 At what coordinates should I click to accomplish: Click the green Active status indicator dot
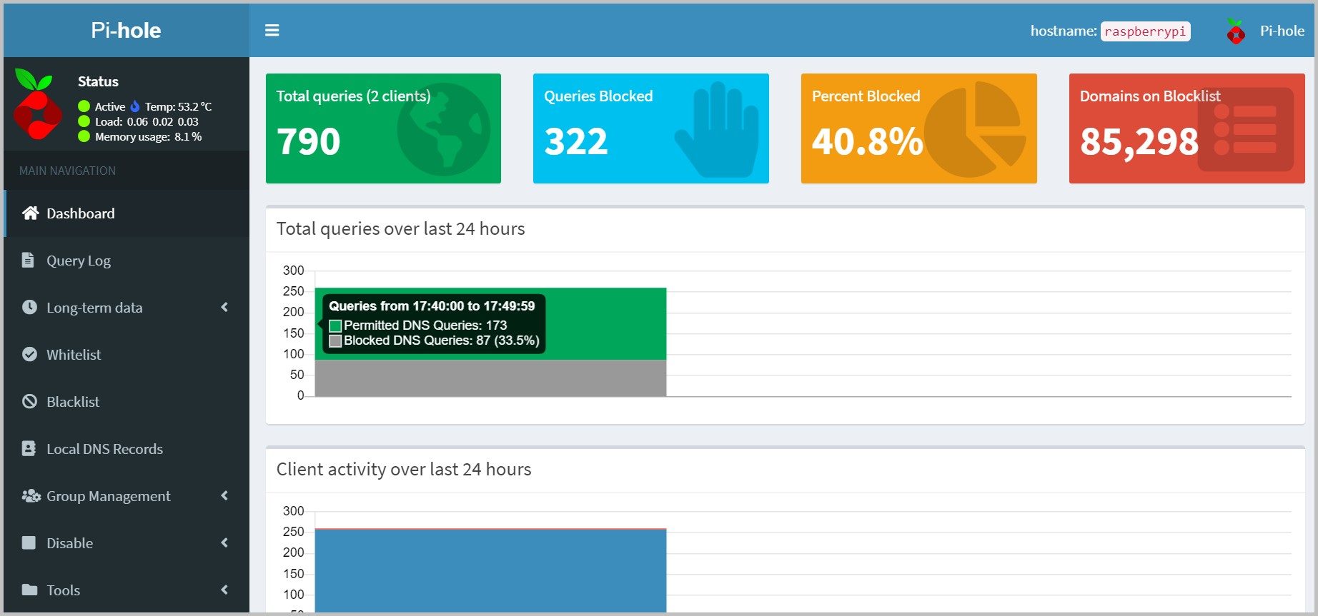pyautogui.click(x=84, y=106)
